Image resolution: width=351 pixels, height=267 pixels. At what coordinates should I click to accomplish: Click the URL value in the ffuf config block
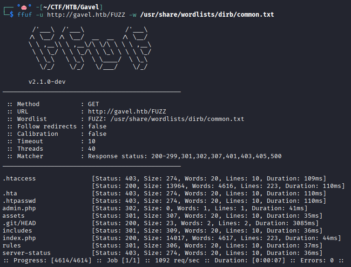127,112
